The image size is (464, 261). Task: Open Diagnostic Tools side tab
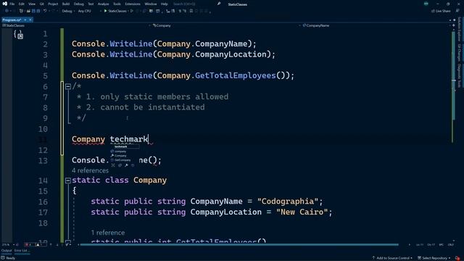click(459, 75)
